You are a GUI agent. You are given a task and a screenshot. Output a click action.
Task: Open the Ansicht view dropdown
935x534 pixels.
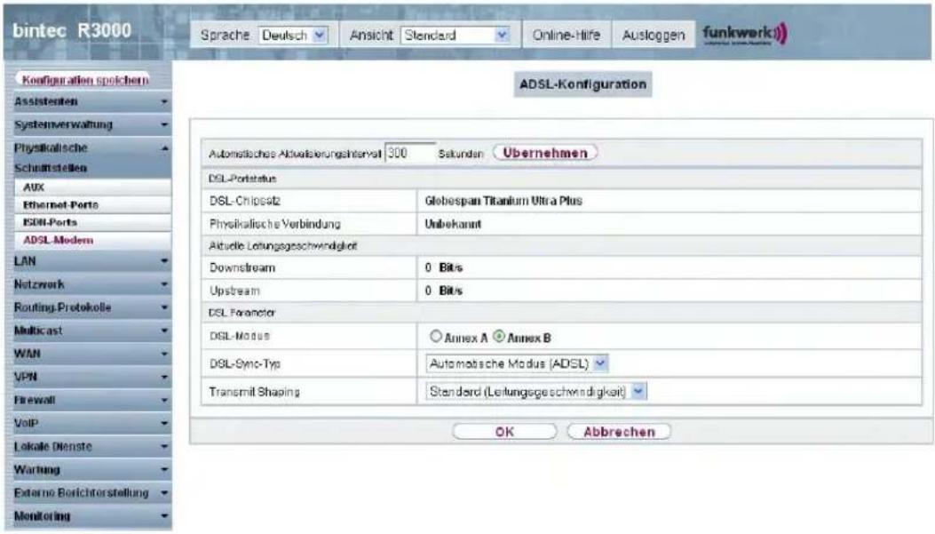pyautogui.click(x=456, y=36)
